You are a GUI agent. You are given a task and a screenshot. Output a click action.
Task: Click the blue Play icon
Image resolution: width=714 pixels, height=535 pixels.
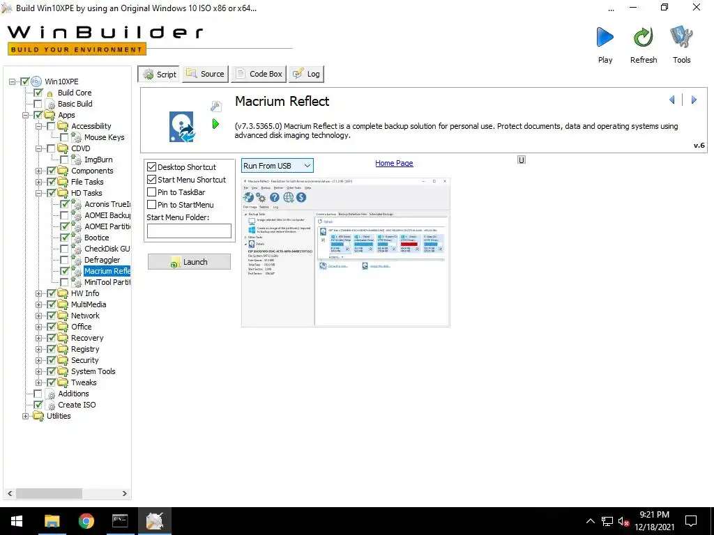click(605, 38)
